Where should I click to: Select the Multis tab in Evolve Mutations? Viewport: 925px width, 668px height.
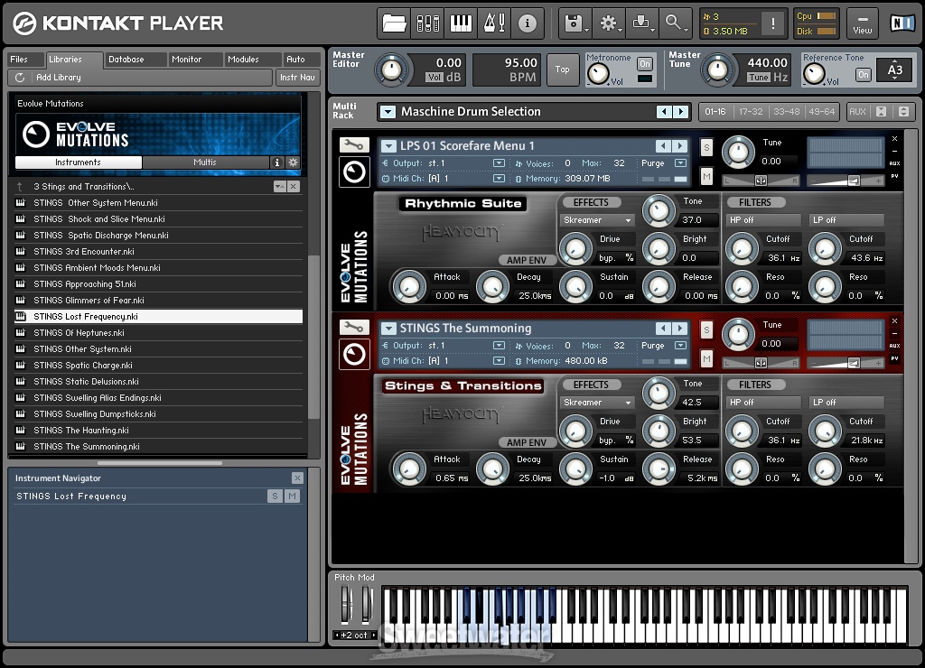[205, 162]
